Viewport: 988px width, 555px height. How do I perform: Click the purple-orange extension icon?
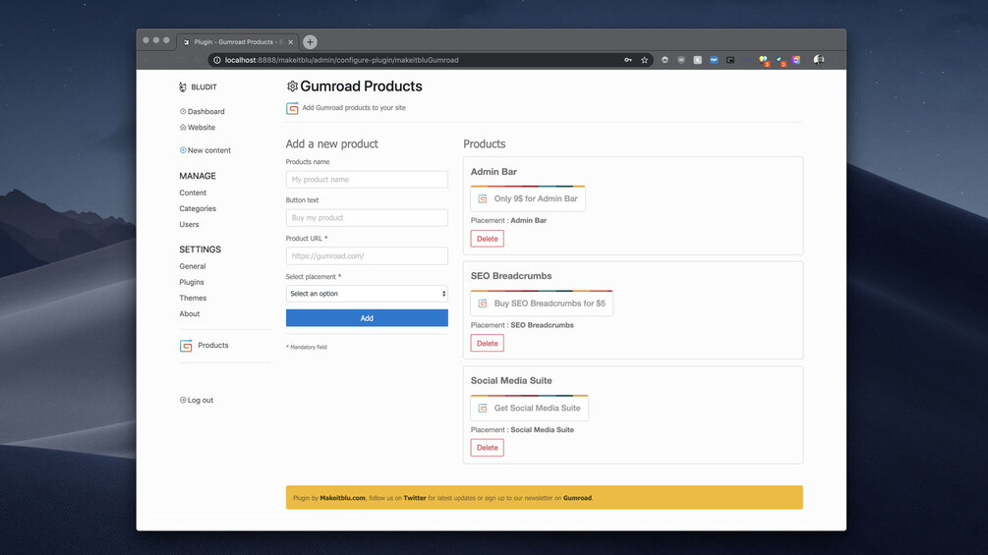[x=796, y=60]
